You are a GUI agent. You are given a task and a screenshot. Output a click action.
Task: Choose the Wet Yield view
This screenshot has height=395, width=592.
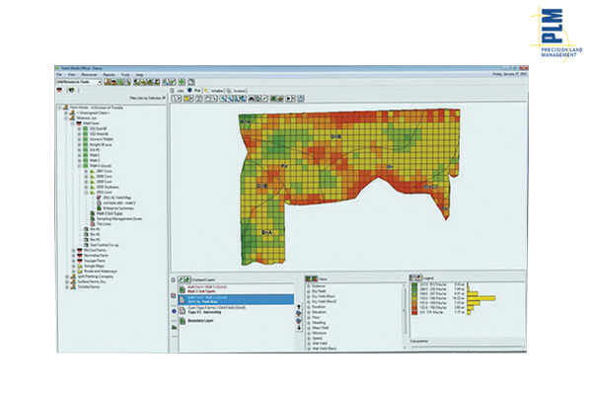click(x=320, y=344)
